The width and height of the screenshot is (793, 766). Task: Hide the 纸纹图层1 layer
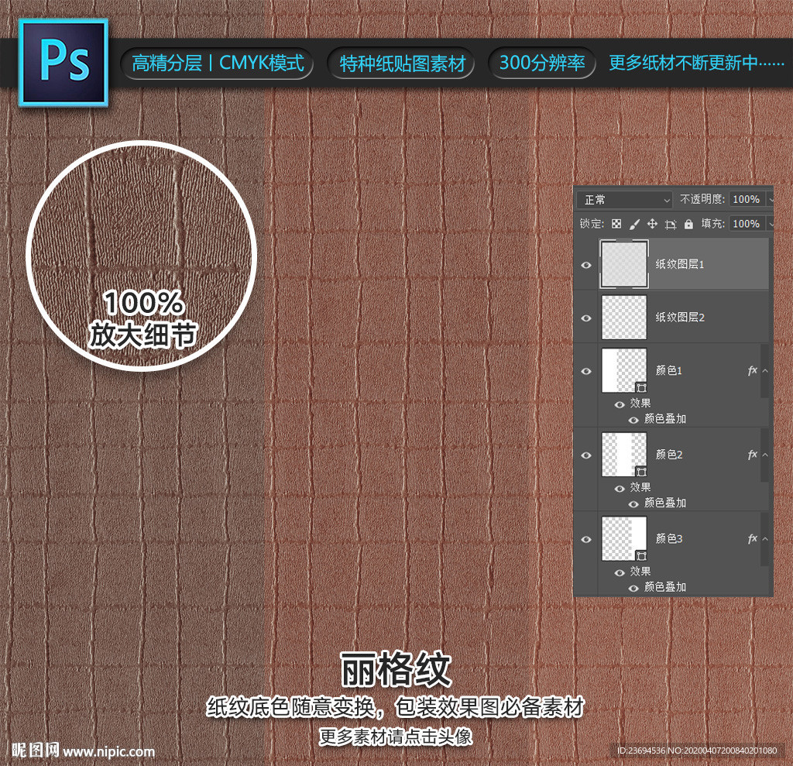[x=586, y=265]
